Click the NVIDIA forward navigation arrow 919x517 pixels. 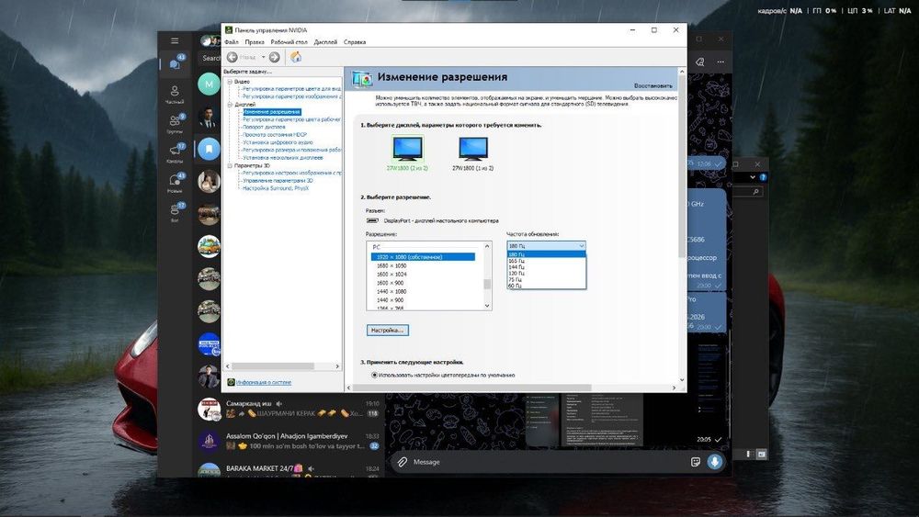[x=274, y=57]
